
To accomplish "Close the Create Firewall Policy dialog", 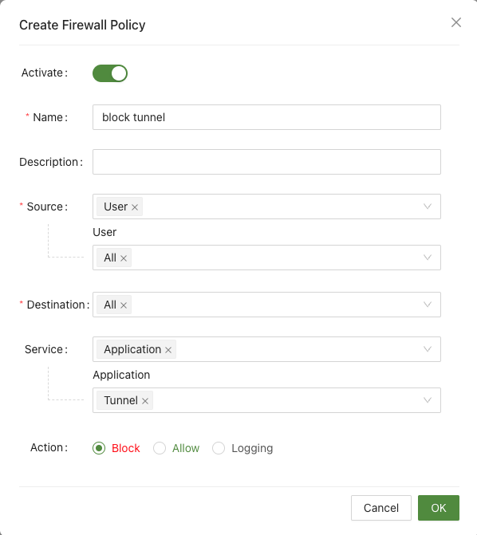I will pos(456,22).
